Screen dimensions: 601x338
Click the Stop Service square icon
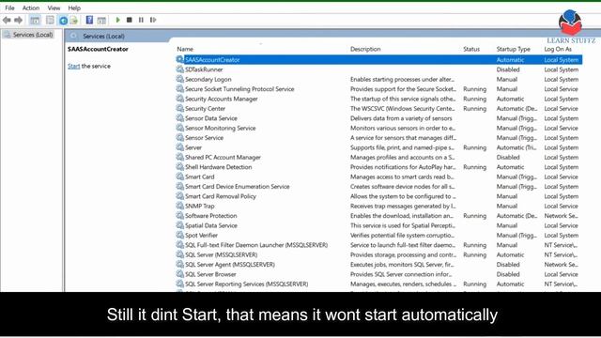click(130, 20)
